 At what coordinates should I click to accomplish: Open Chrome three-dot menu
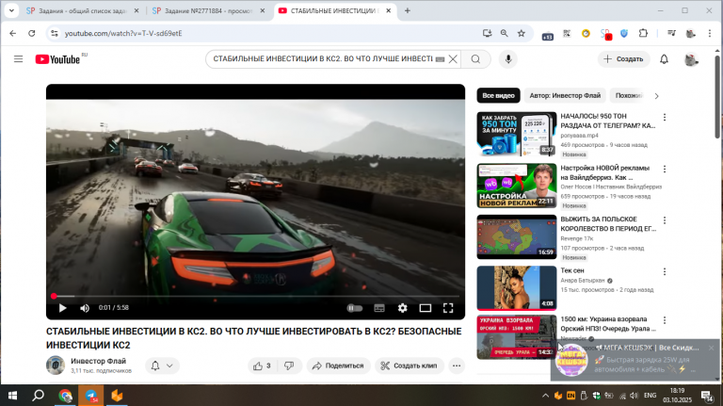tap(709, 33)
